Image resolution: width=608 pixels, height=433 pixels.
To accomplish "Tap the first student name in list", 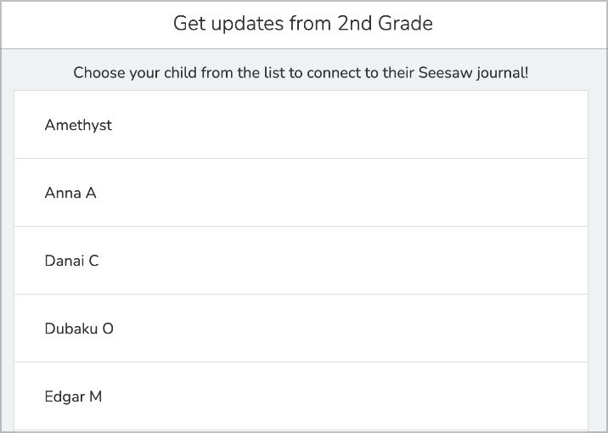I will pyautogui.click(x=78, y=125).
